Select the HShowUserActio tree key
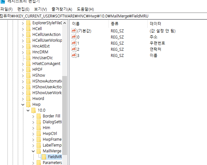The image size is (207, 165). pos(47,87)
